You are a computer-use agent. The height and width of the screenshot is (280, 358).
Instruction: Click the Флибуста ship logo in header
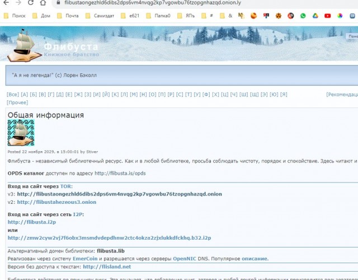(23, 45)
